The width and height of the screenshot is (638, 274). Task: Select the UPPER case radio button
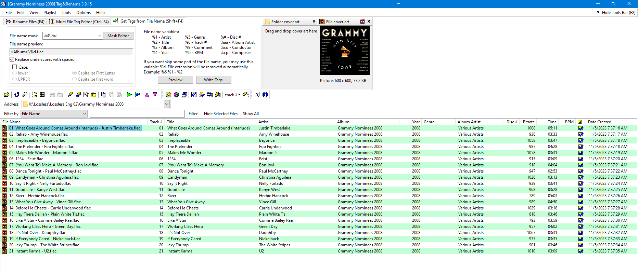[x=15, y=79]
